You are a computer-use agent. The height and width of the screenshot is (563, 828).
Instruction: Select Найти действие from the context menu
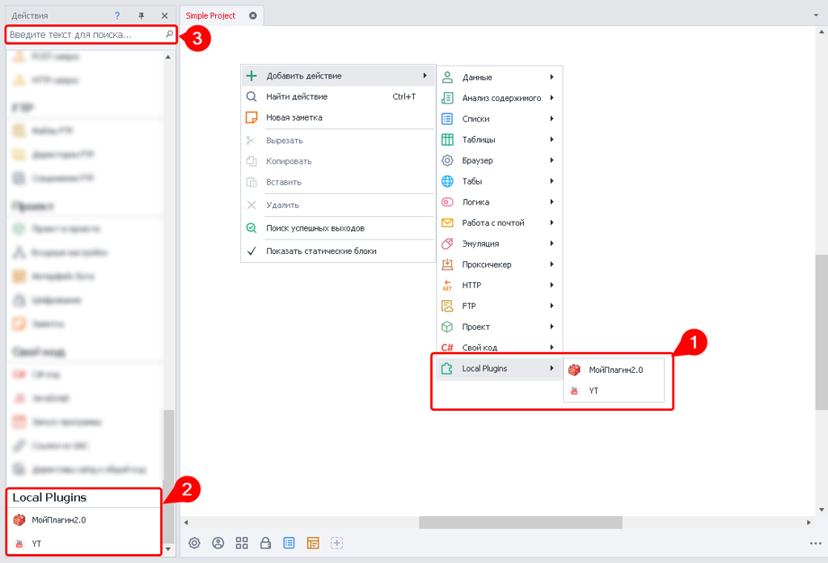point(297,97)
